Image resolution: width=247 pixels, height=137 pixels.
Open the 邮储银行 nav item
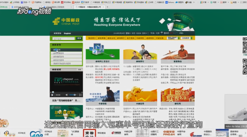click(x=121, y=38)
